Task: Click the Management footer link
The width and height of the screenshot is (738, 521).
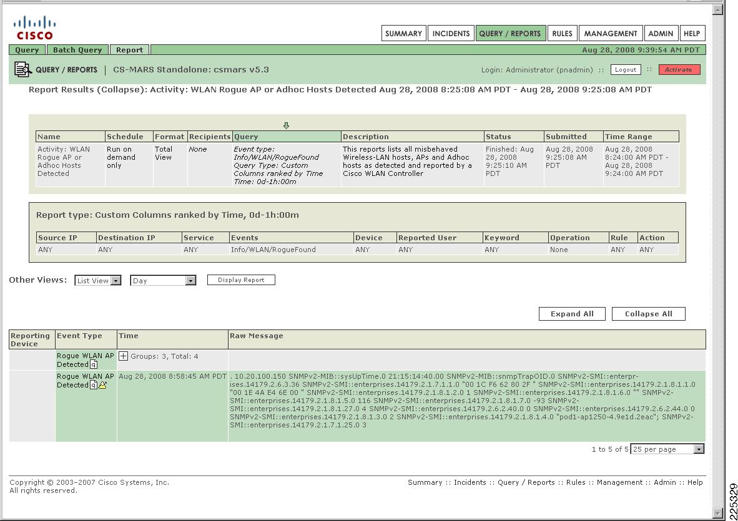Action: click(619, 482)
